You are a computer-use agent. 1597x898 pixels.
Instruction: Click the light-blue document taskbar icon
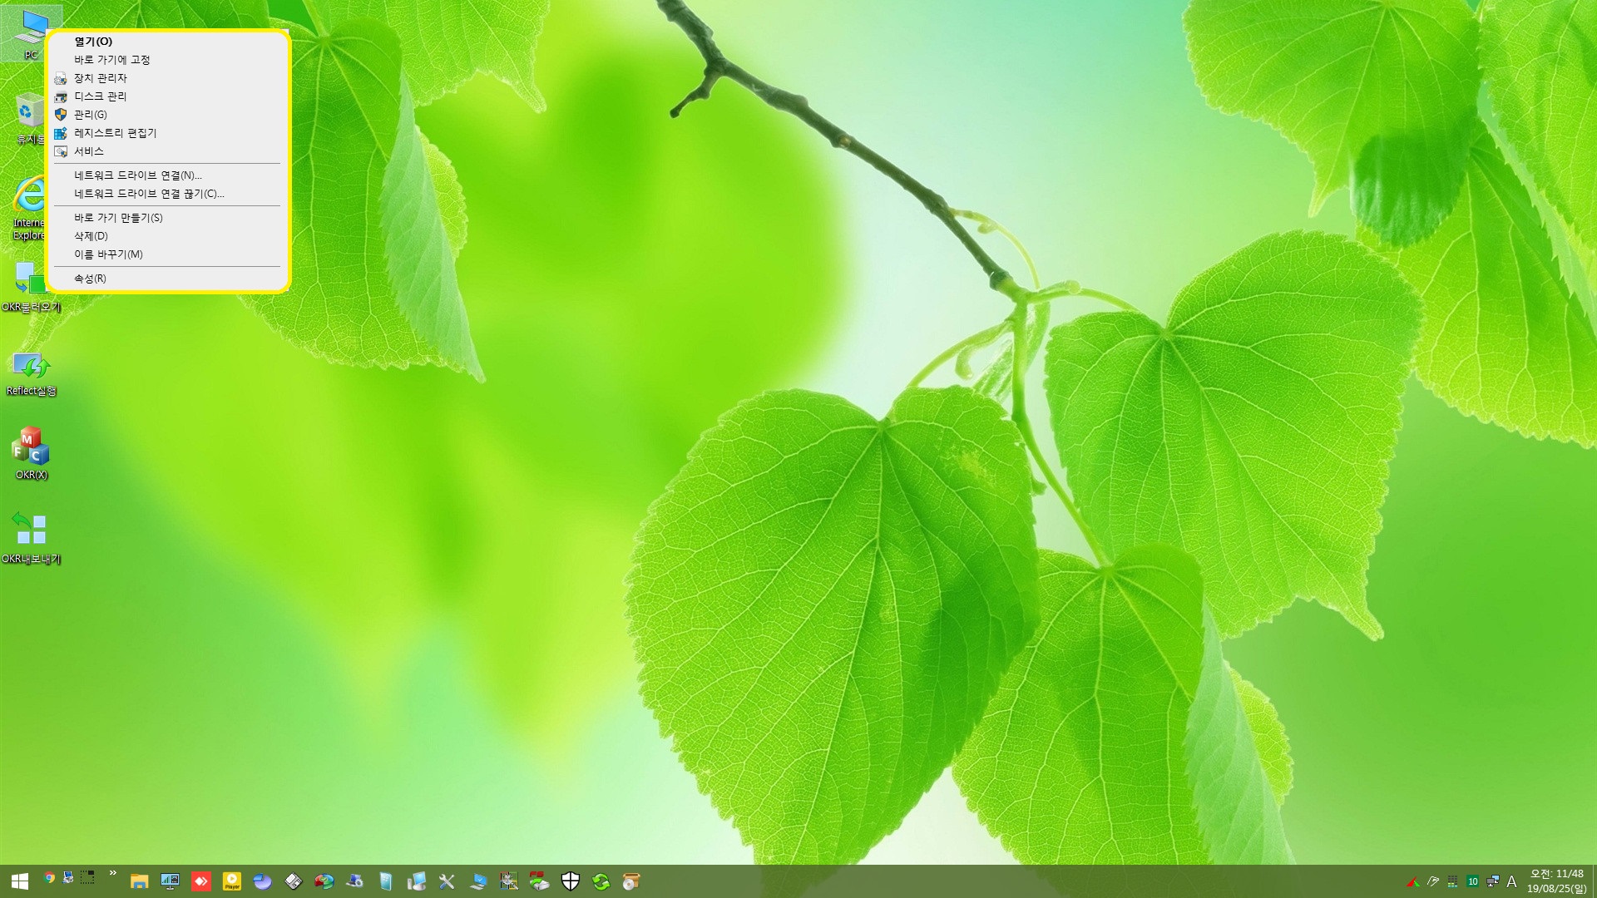coord(385,881)
